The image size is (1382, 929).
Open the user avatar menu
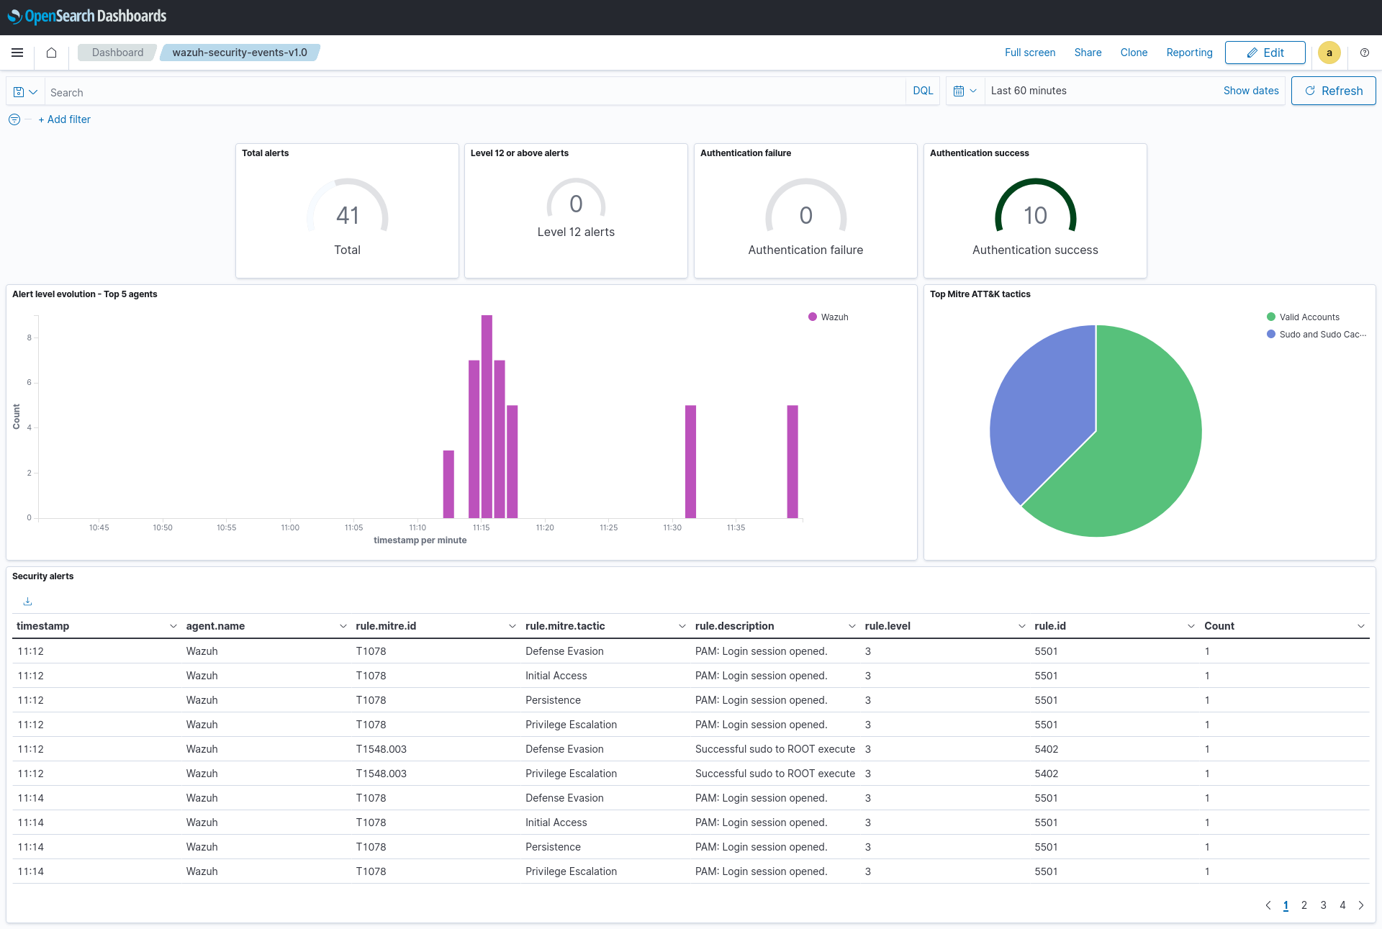(1329, 53)
